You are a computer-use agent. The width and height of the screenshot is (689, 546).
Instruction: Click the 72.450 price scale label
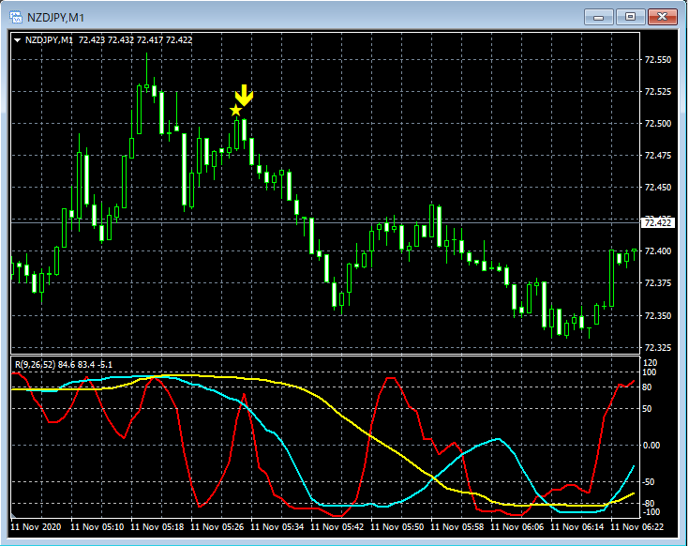coord(658,188)
